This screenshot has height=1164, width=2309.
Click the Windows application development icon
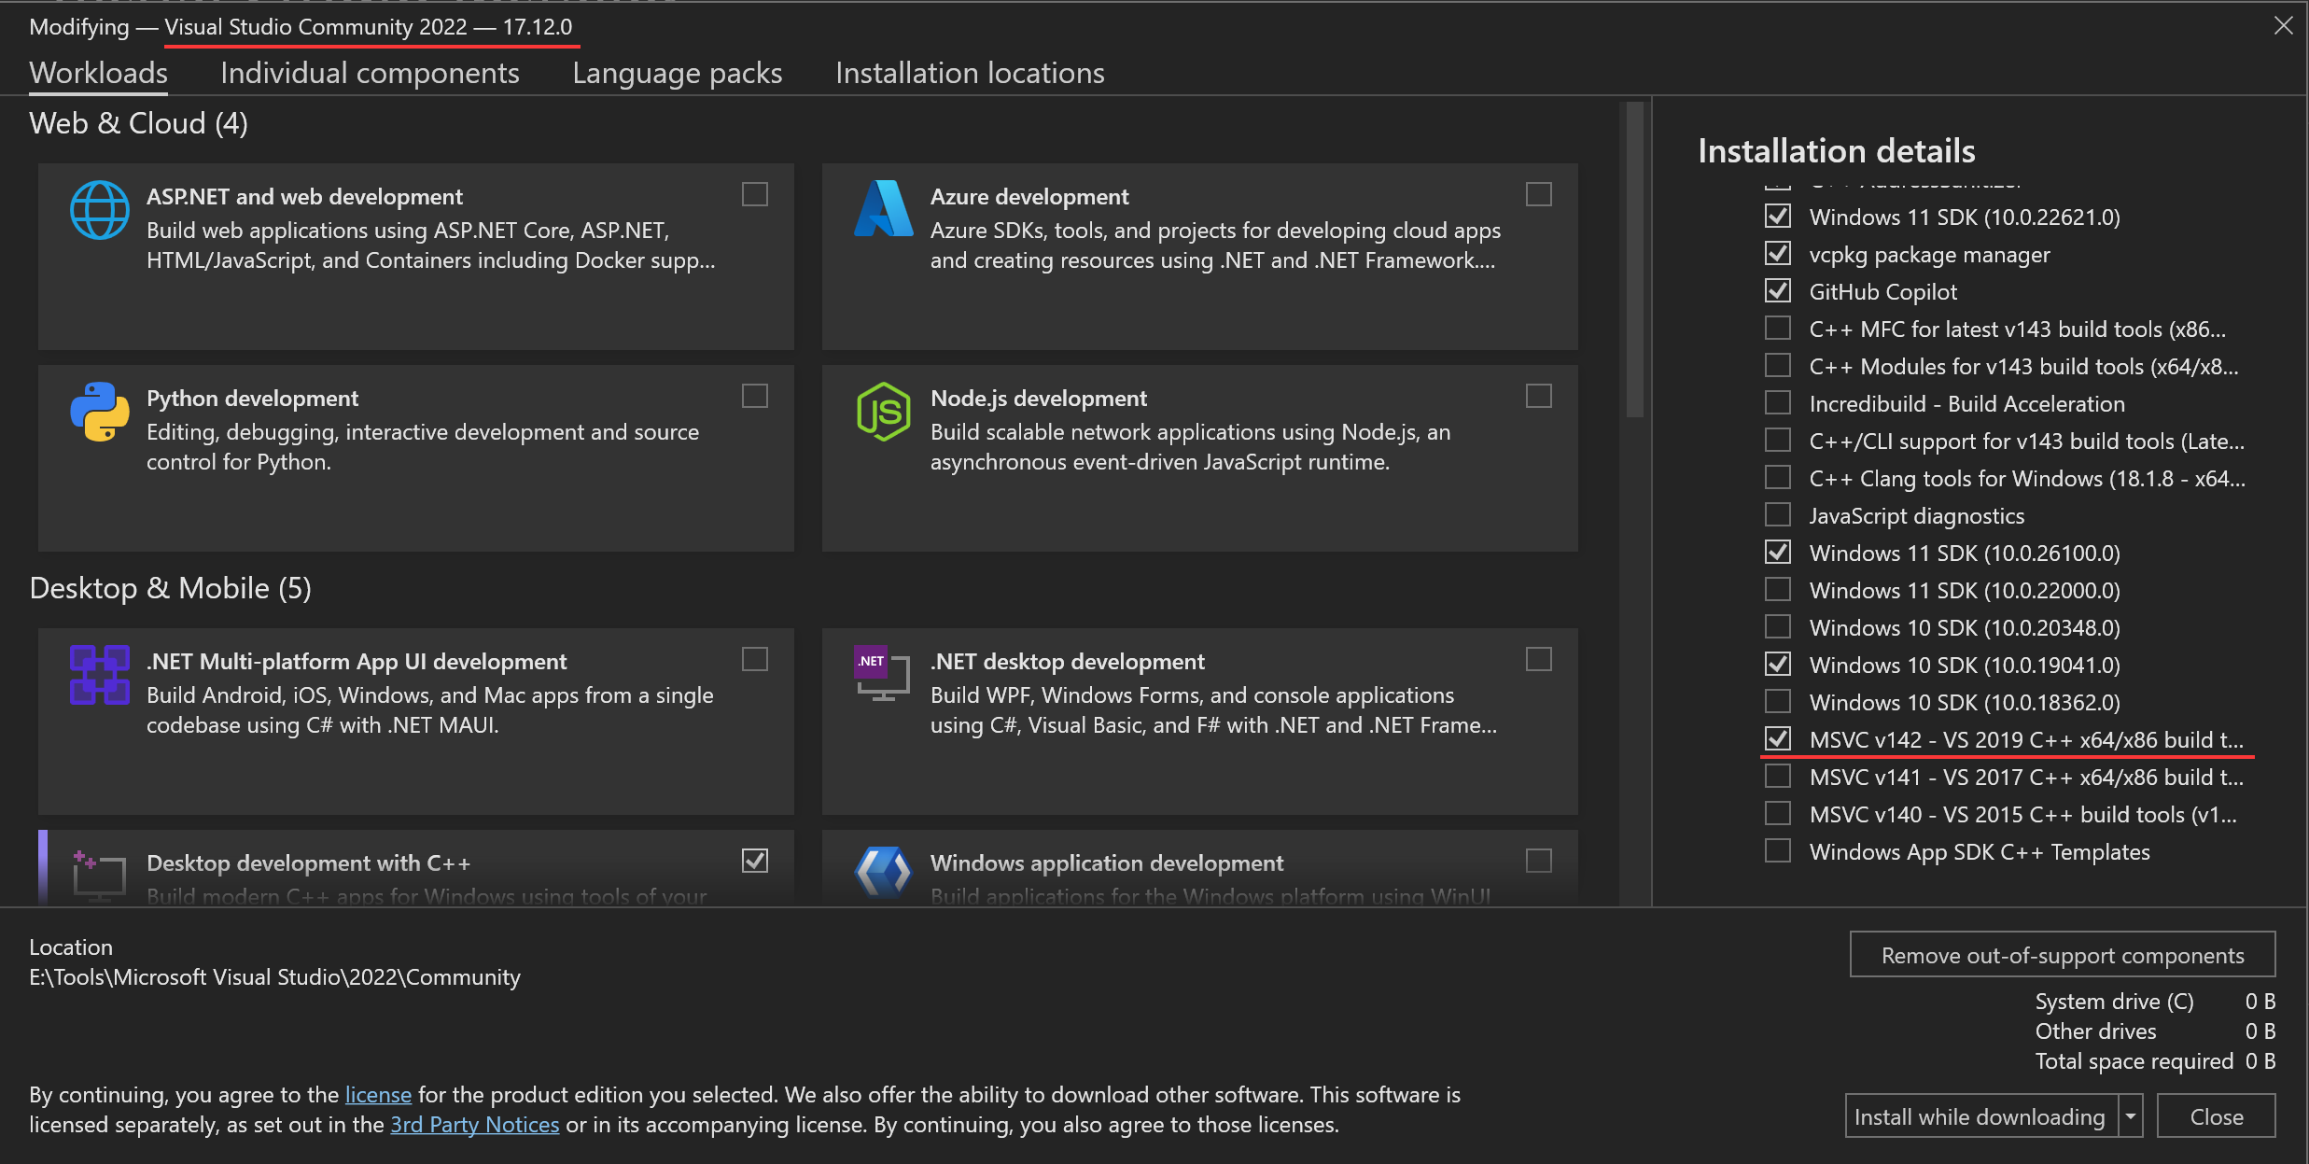point(883,873)
